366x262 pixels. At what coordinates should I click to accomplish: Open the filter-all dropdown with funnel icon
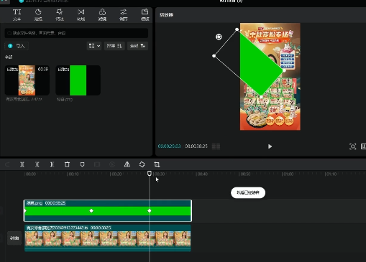[x=137, y=46]
